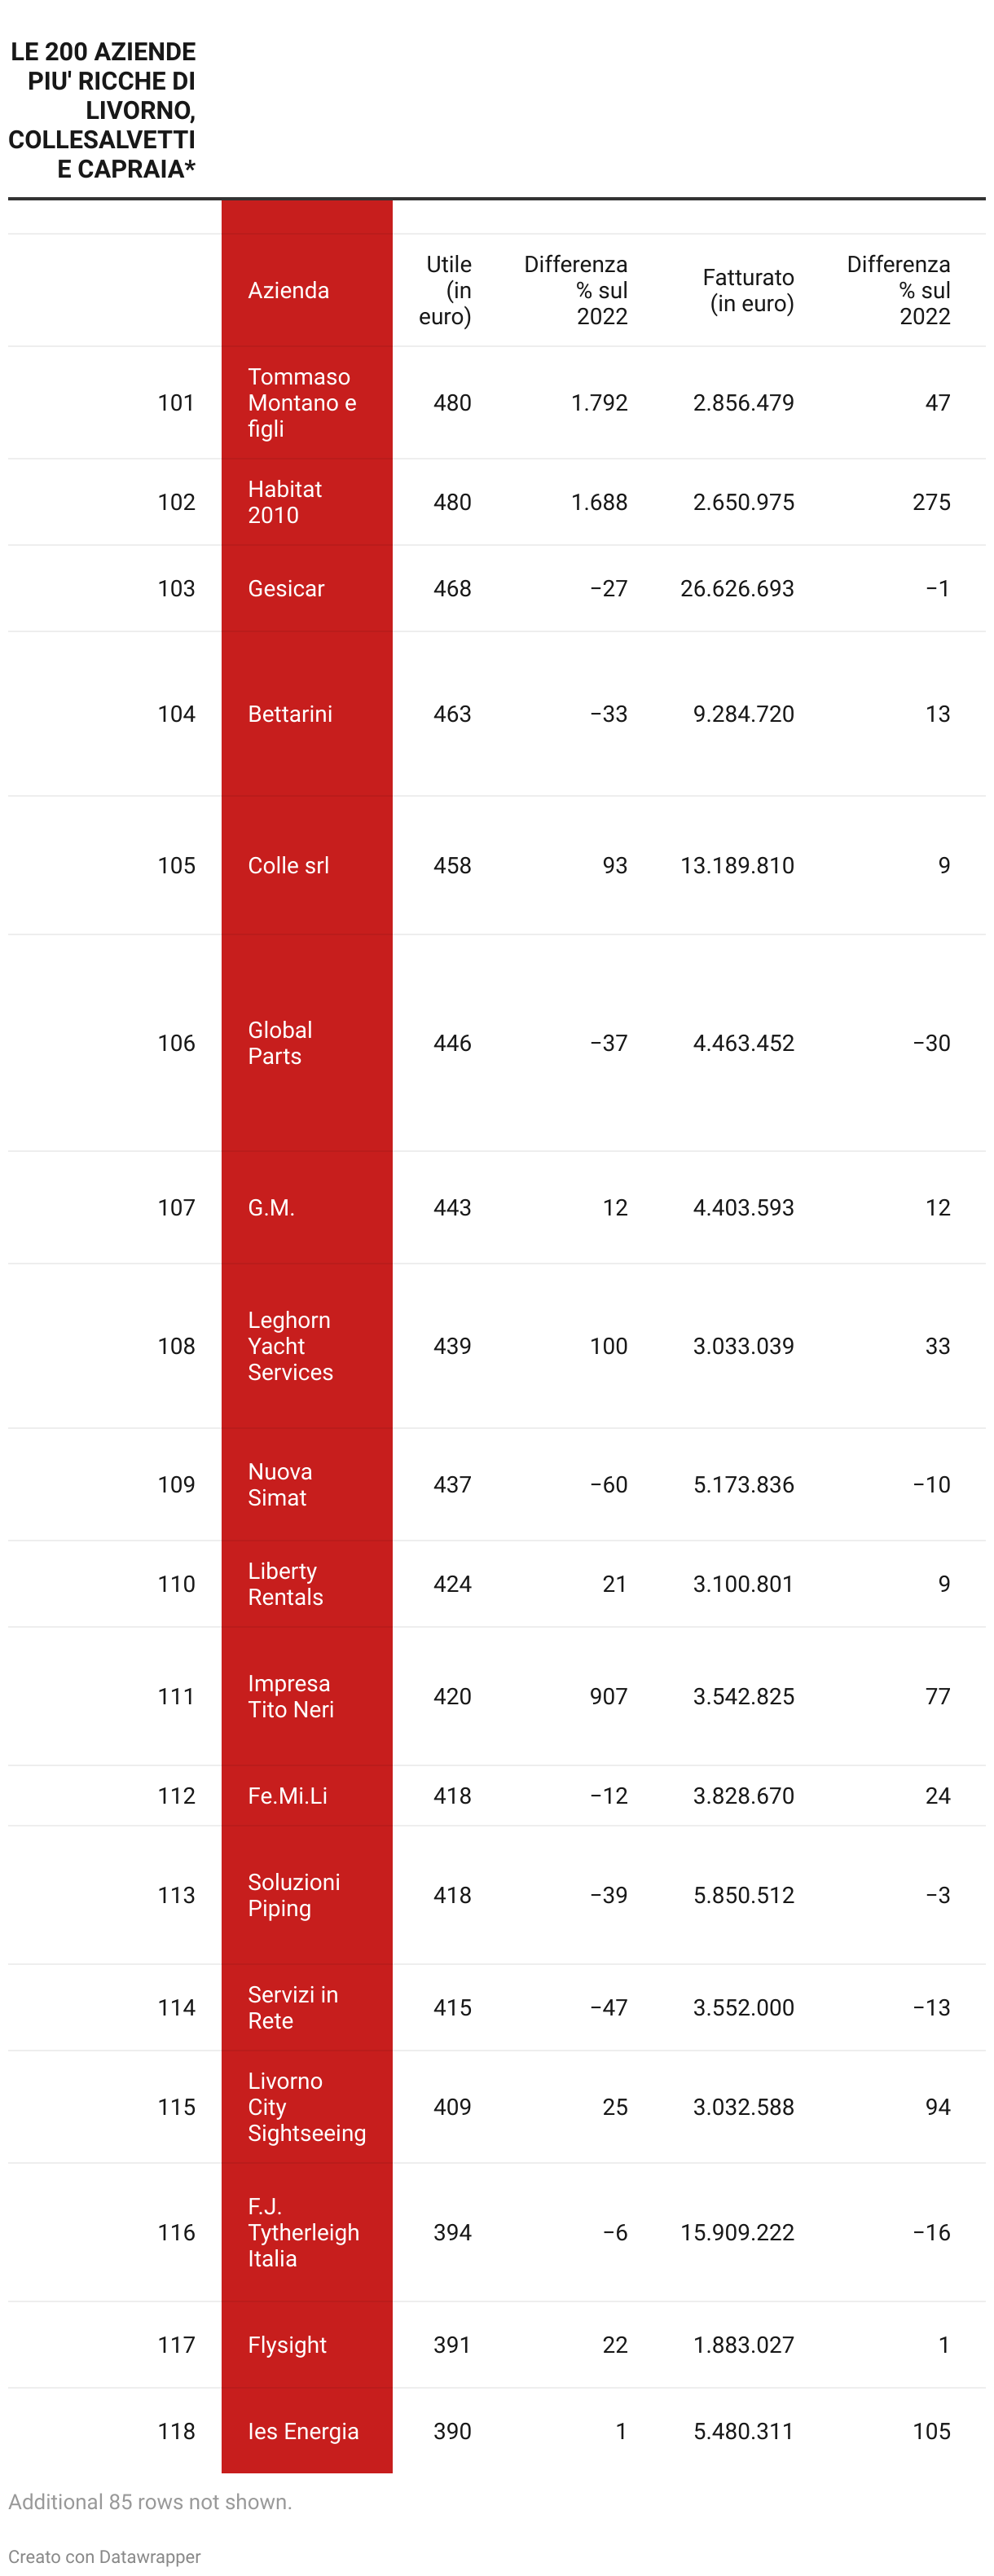The width and height of the screenshot is (994, 2576).
Task: Click Gesicar's fatturato value 26.626.693
Action: tap(737, 588)
